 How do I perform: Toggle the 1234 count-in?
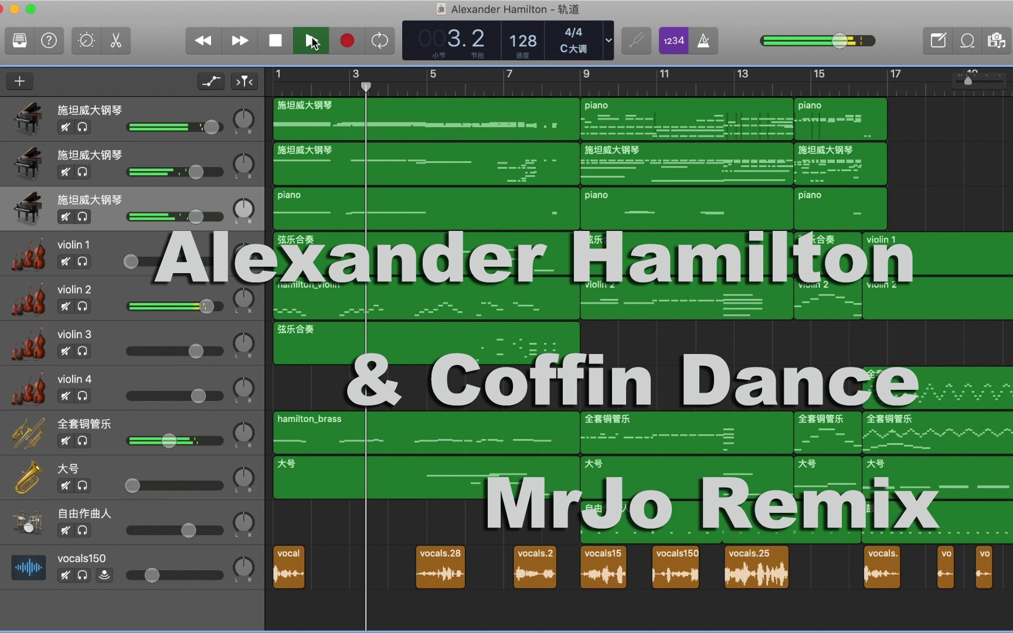[x=674, y=40]
